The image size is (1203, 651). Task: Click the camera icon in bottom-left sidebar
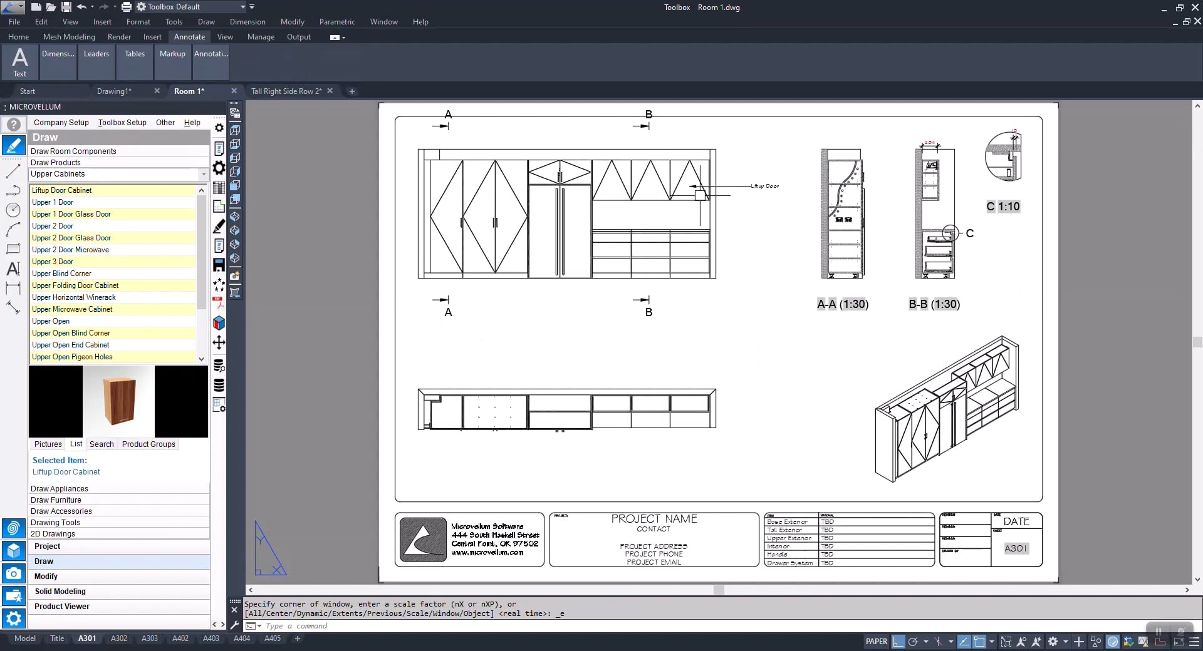pyautogui.click(x=13, y=573)
